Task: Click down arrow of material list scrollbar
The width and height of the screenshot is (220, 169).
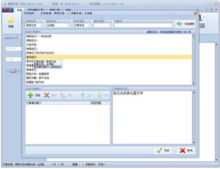Action: pos(194,83)
